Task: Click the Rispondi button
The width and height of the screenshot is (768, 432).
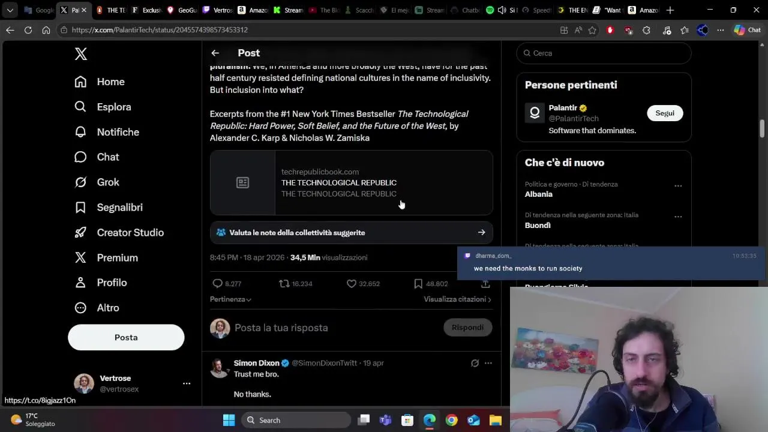Action: coord(467,328)
